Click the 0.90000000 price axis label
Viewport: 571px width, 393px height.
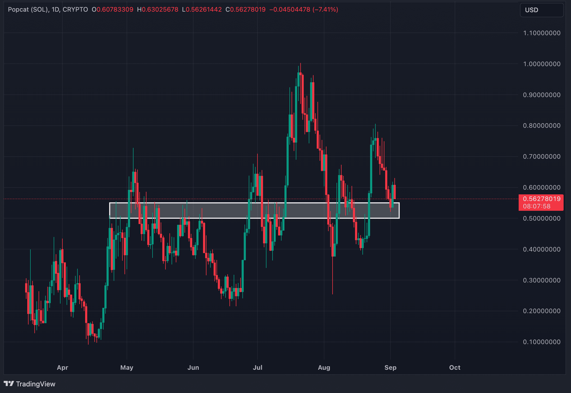542,95
